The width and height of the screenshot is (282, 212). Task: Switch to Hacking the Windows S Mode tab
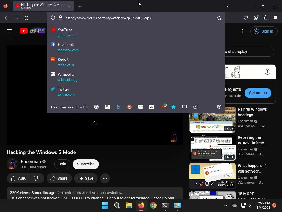pyautogui.click(x=43, y=6)
